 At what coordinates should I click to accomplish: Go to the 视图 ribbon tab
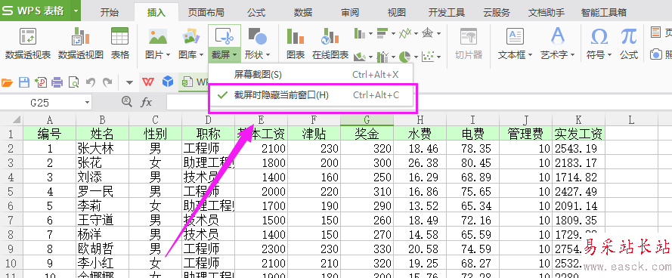point(396,12)
